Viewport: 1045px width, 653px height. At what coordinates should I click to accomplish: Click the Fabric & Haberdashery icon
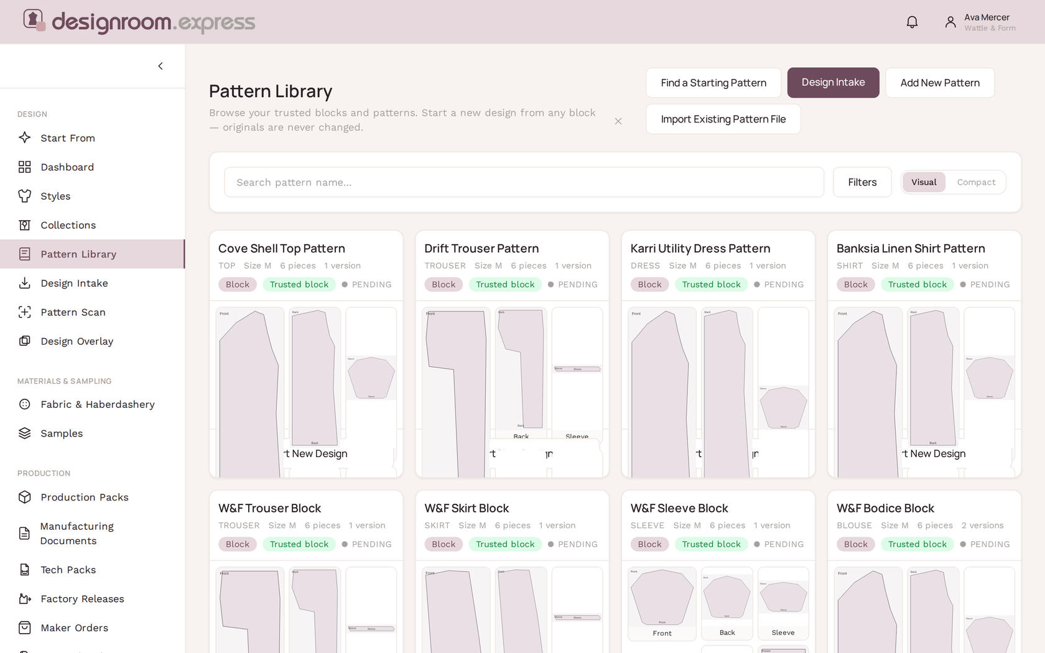(x=25, y=404)
